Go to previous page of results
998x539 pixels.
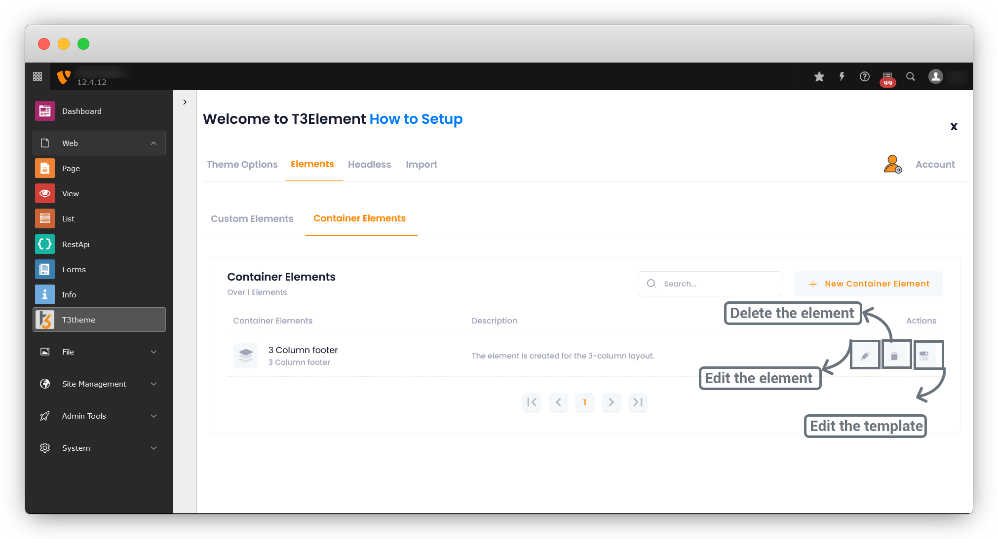[x=558, y=402]
